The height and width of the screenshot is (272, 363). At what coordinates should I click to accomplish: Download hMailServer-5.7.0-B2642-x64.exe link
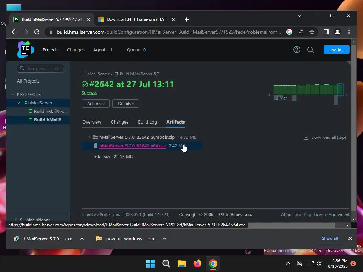(x=133, y=146)
